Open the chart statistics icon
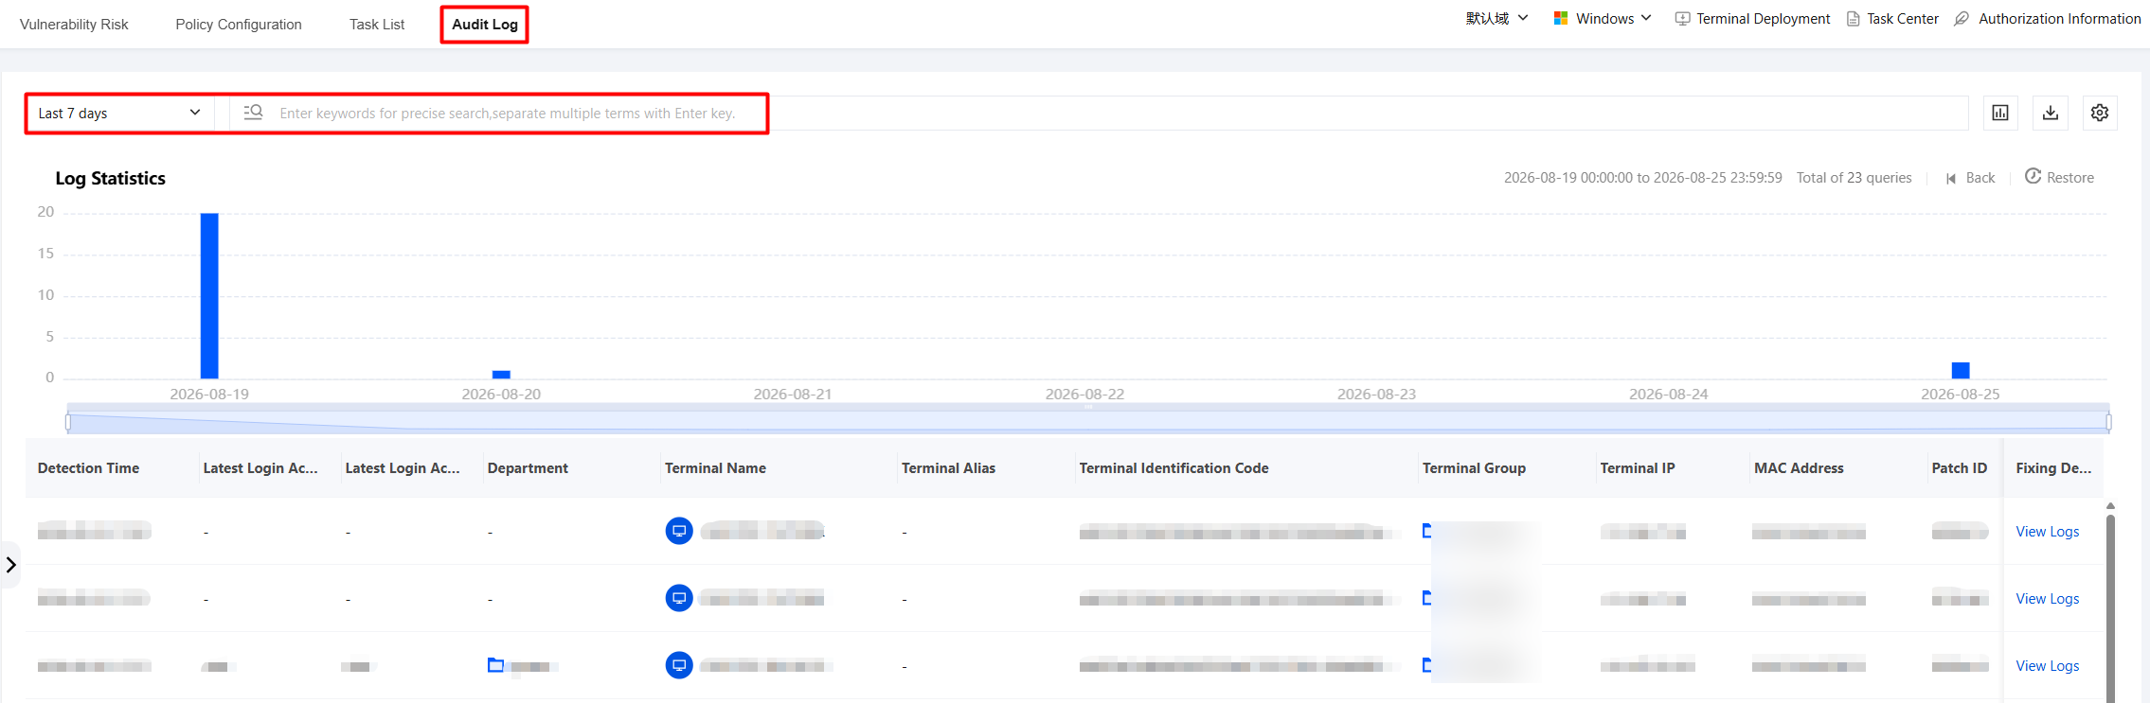Image resolution: width=2150 pixels, height=703 pixels. coord(2000,113)
